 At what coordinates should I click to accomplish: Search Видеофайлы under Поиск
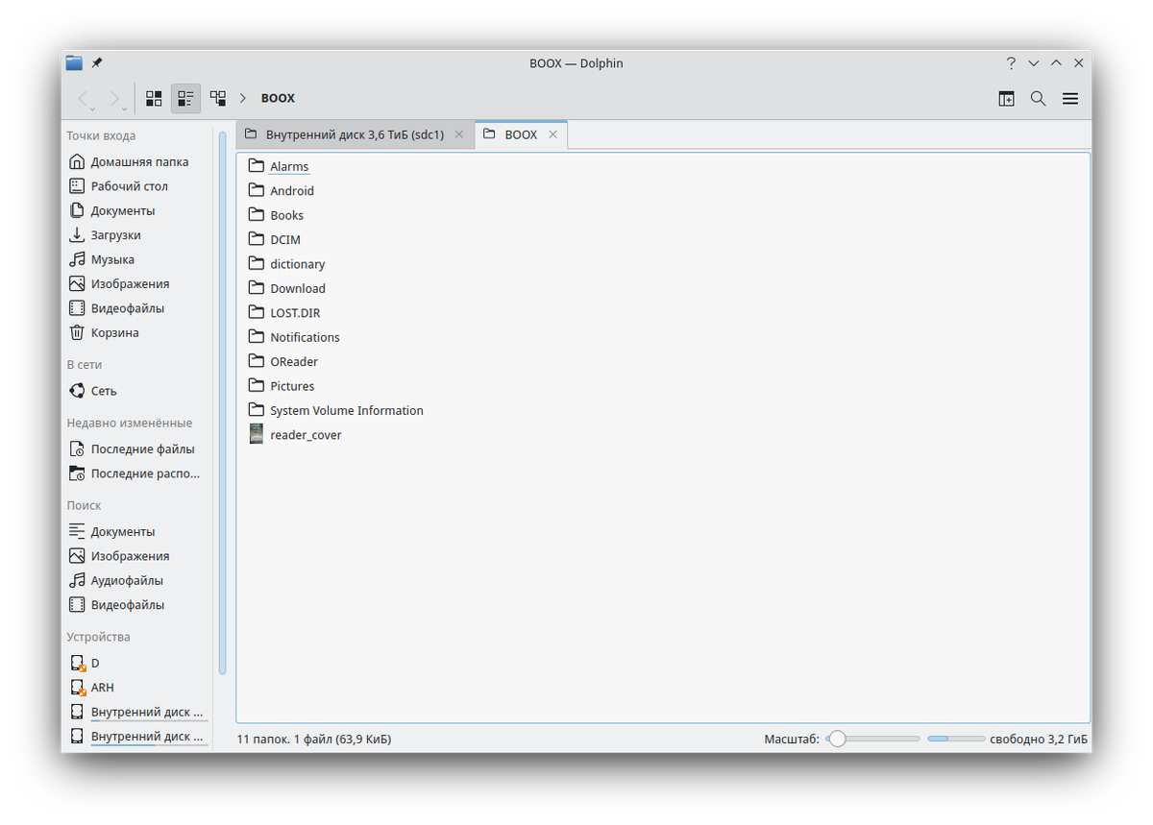139,605
